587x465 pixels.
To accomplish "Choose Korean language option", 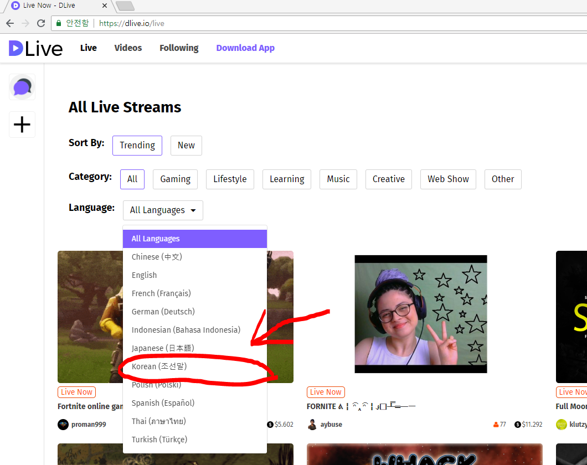I will pos(195,366).
